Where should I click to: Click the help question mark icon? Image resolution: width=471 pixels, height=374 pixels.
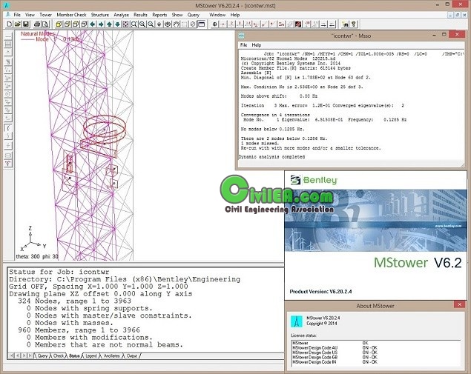[354, 24]
